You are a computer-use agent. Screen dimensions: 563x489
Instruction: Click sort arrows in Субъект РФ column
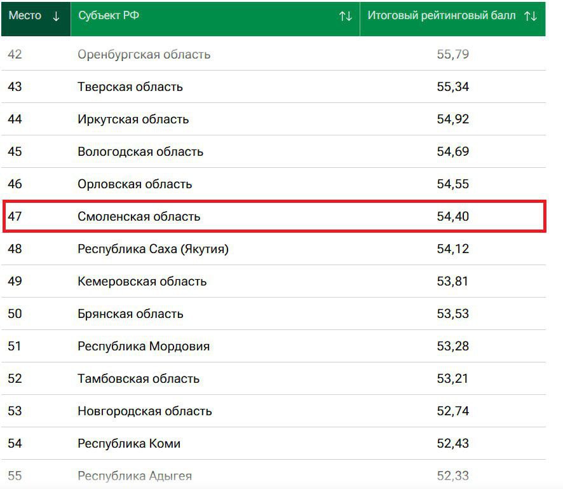(345, 17)
